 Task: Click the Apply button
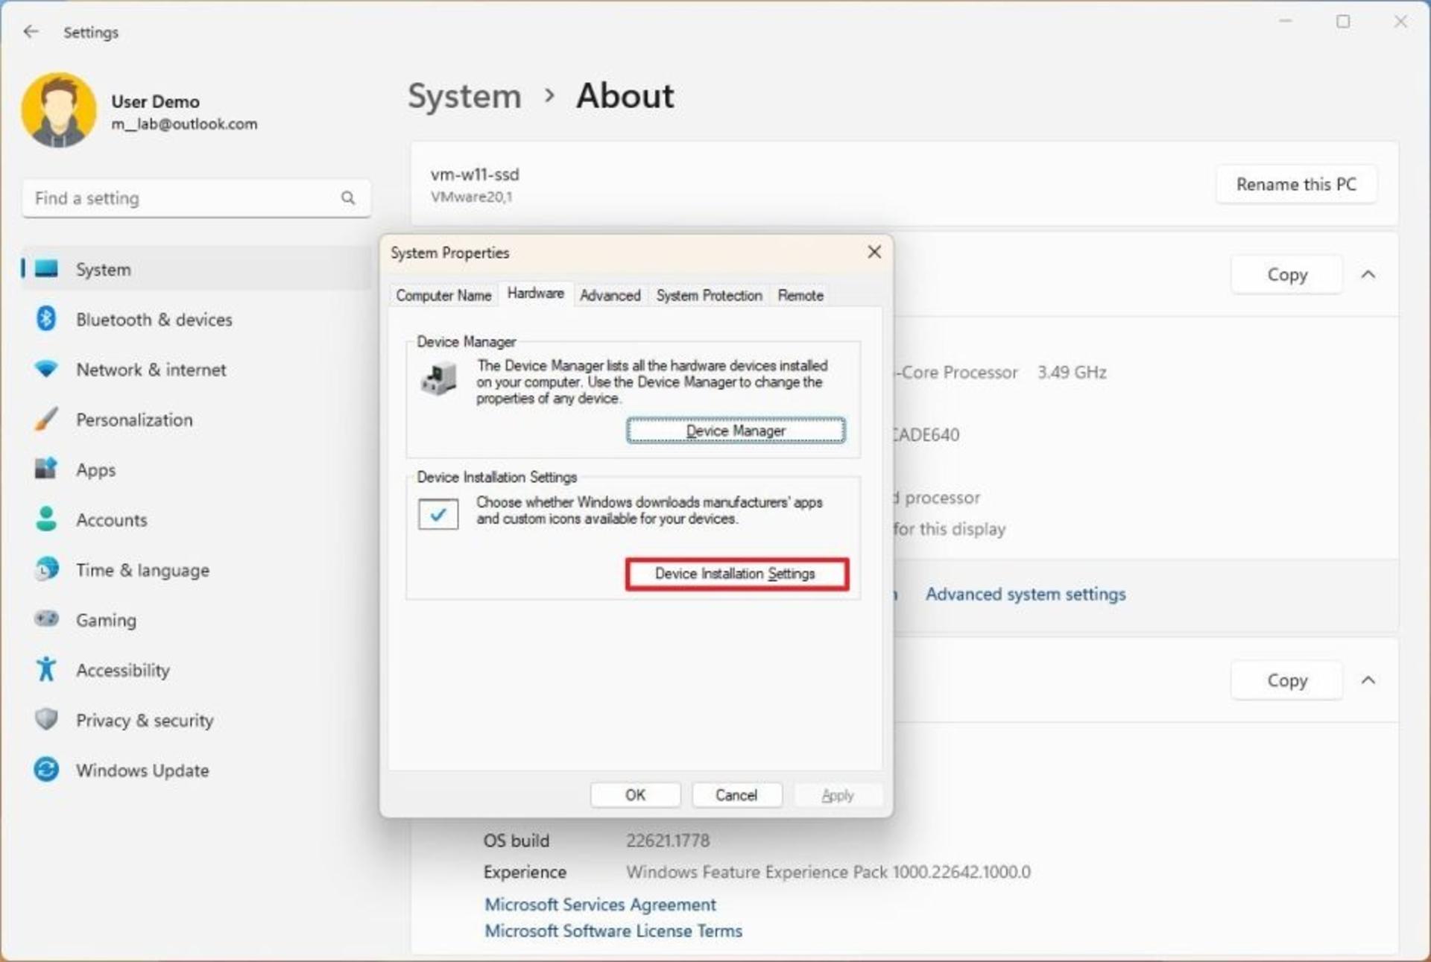click(x=838, y=795)
